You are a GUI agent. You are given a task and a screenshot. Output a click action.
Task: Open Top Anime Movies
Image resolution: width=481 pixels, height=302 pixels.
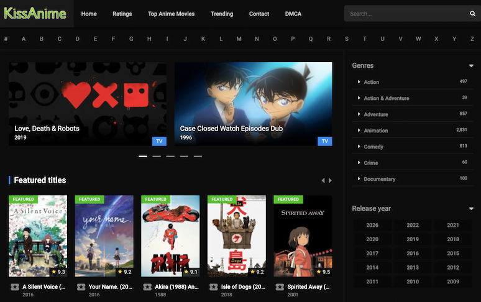click(x=171, y=14)
